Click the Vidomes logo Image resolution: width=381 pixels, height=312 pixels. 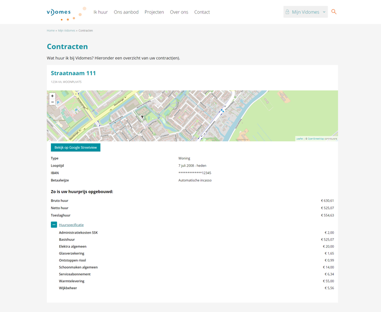coord(59,12)
